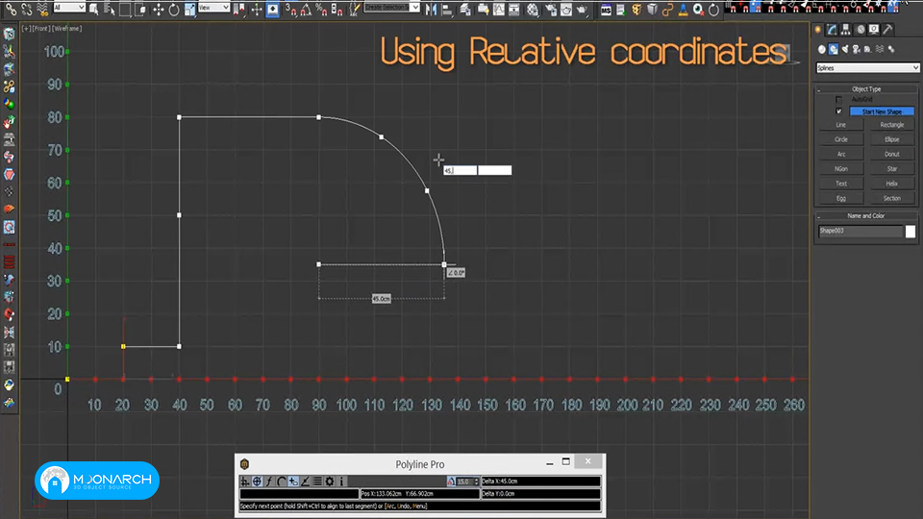Toggle Keyboard Shortcut Override icon

(x=272, y=9)
